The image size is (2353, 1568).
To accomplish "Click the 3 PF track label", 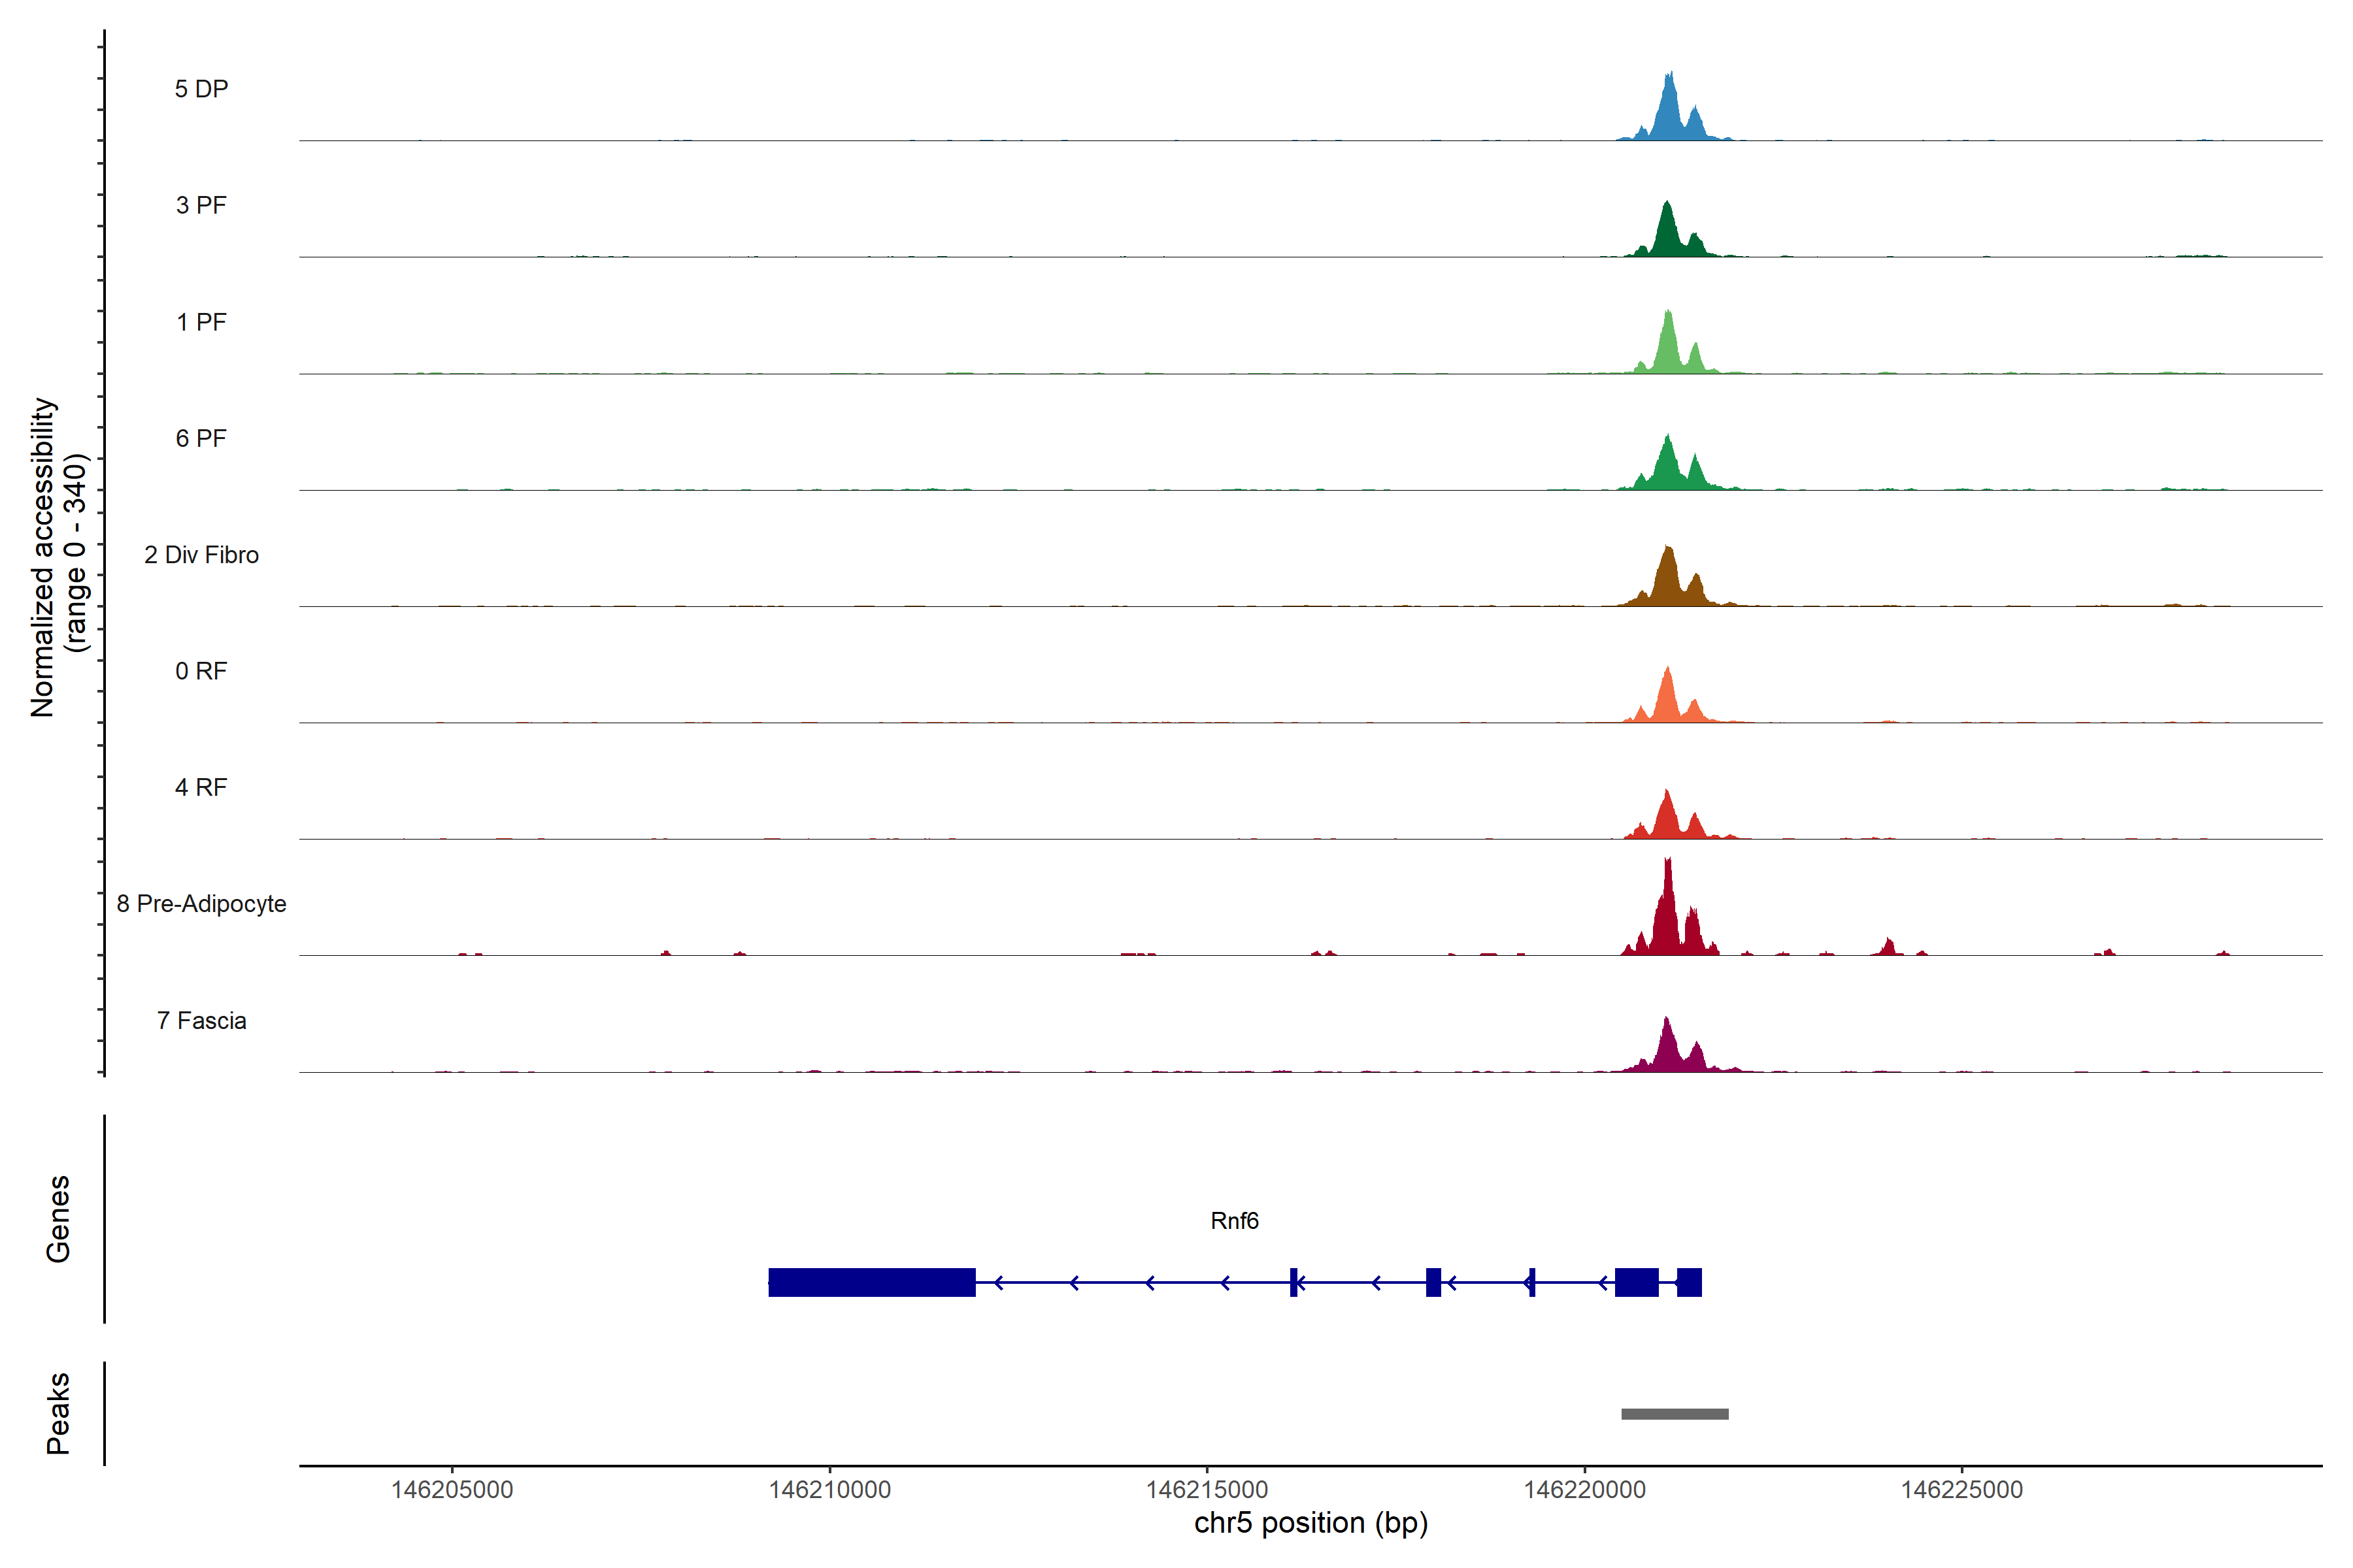I will point(201,205).
